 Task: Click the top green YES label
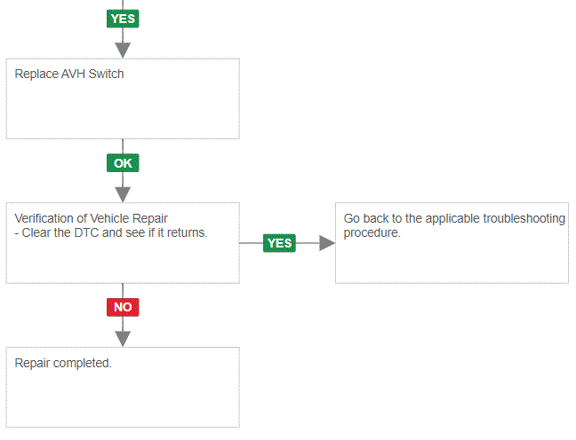pos(123,19)
